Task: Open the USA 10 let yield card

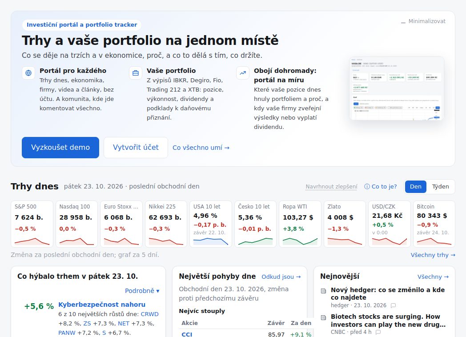Action: pos(211,224)
